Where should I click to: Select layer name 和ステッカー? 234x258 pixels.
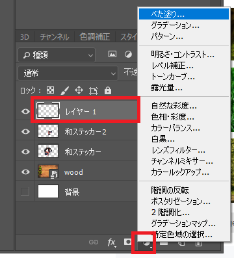(x=83, y=152)
